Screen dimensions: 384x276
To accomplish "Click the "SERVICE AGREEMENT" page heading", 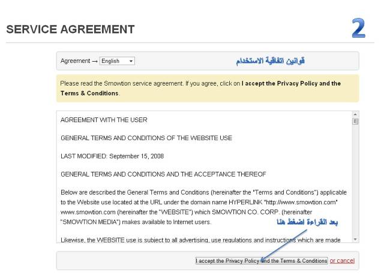I will [70, 29].
